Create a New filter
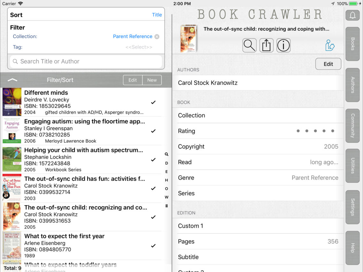Viewport: 363px width, 272px height. click(152, 80)
